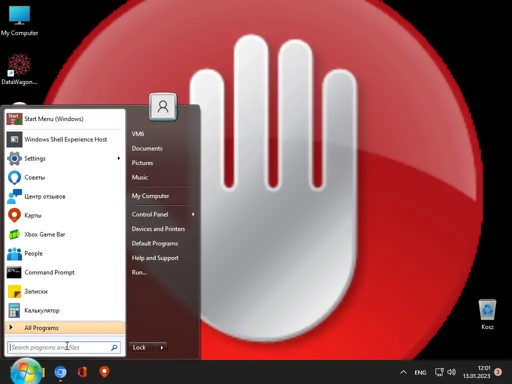Expand the Settings submenu arrow
The image size is (512, 384).
[119, 158]
